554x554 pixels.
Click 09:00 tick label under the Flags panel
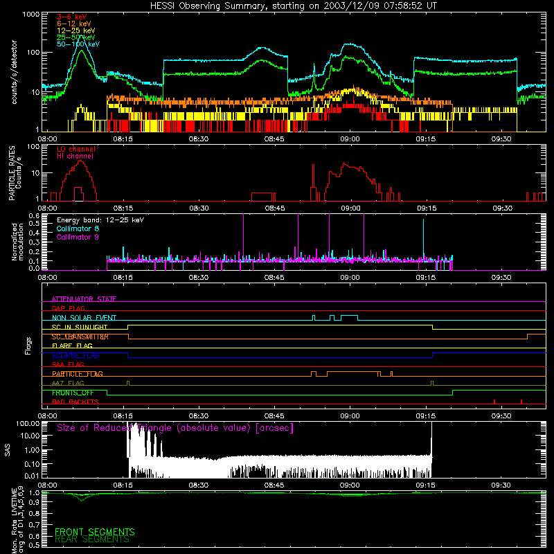pyautogui.click(x=350, y=416)
